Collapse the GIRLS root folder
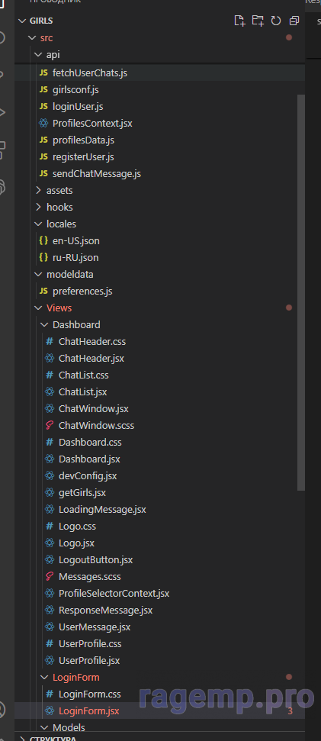321x741 pixels. (x=21, y=21)
